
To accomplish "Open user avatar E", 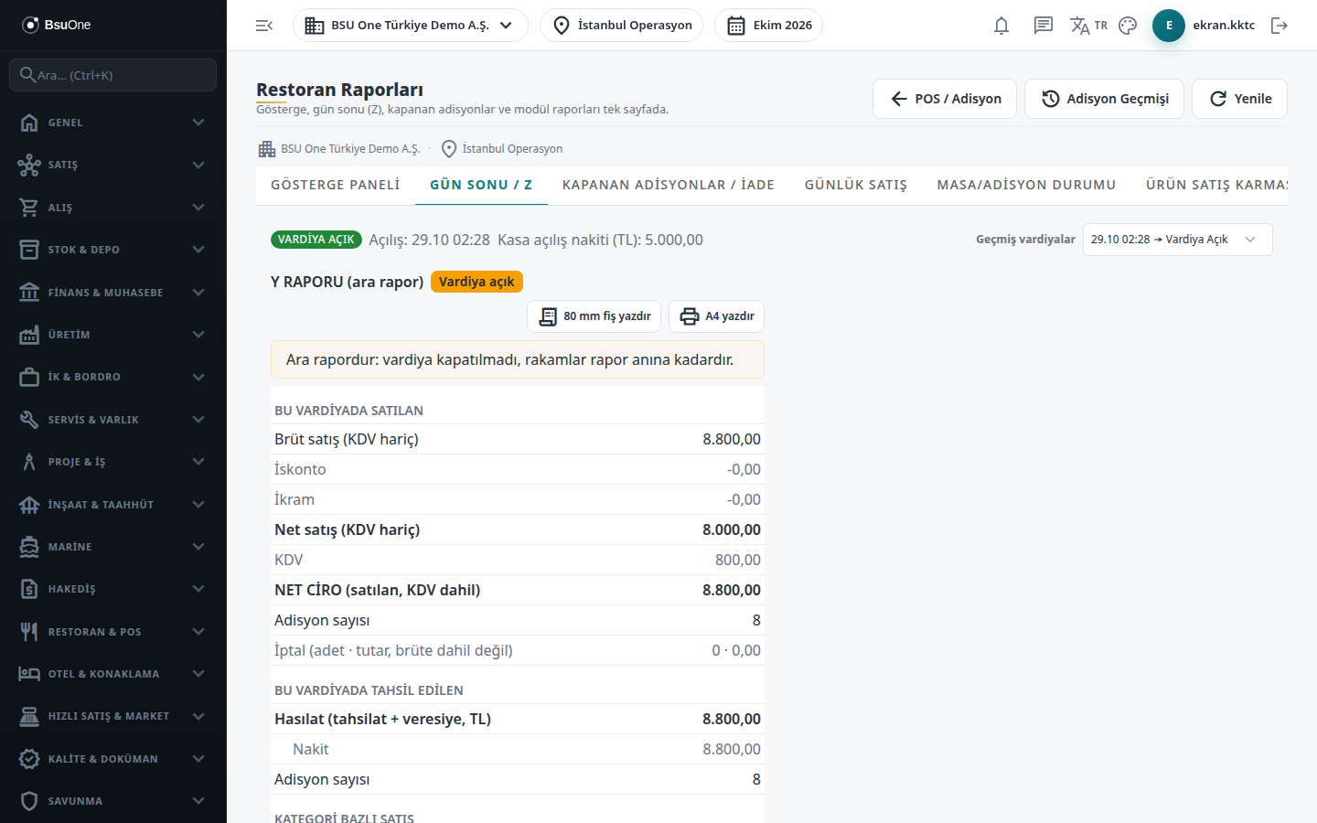I will 1169,26.
